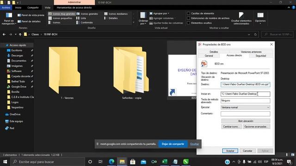Click the Comentario text field
296x166 pixels.
click(x=245, y=114)
